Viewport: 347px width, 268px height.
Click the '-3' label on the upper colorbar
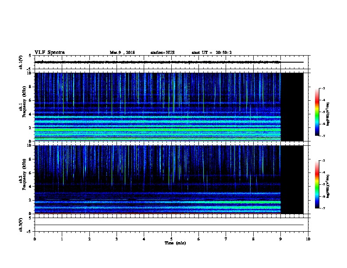click(323, 88)
